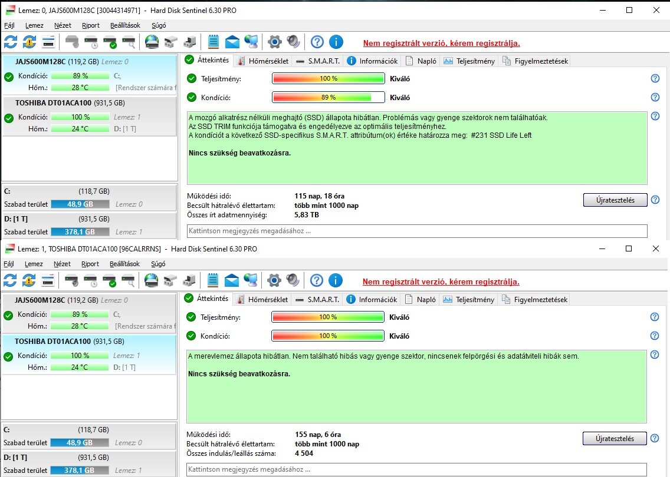Image resolution: width=670 pixels, height=477 pixels.
Task: Maximize the top Hard Disk Sentinel window
Action: point(629,10)
